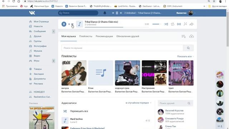Switch to Плейлисты tab

pyautogui.click(x=86, y=36)
